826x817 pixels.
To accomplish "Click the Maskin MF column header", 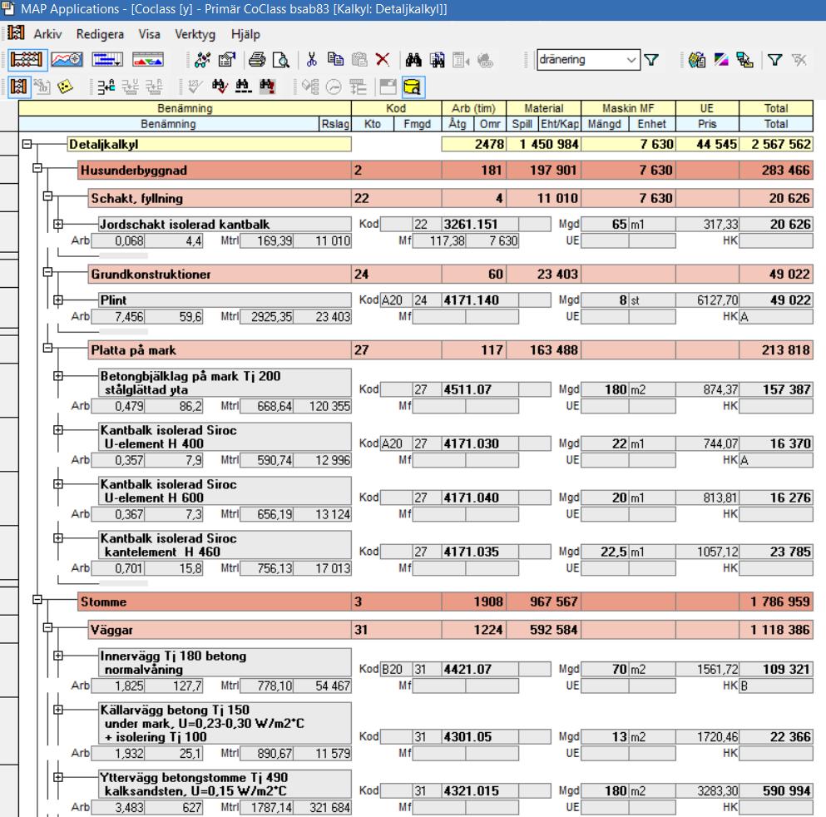I will tap(628, 108).
